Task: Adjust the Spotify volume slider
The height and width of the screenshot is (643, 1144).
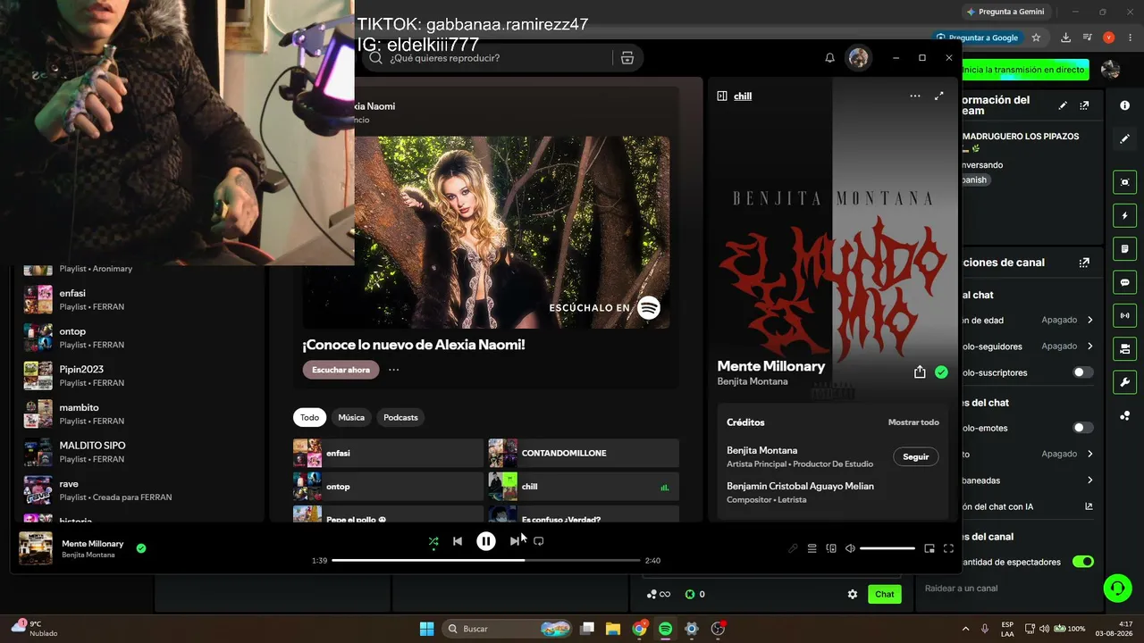Action: [887, 548]
